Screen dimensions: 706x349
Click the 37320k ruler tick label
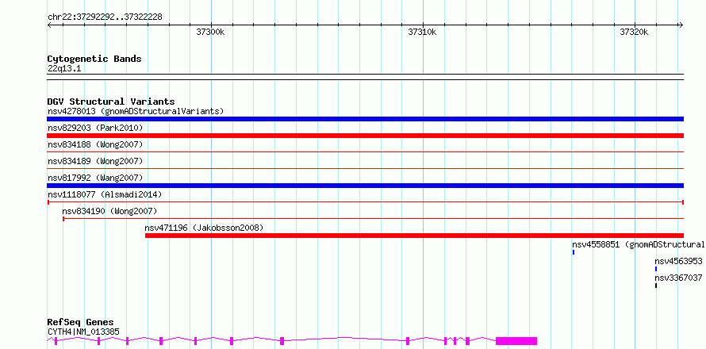click(634, 32)
